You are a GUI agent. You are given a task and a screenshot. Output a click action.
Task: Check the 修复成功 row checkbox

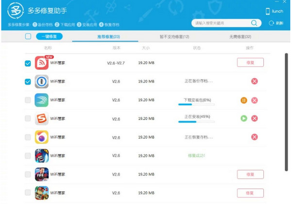(x=28, y=156)
